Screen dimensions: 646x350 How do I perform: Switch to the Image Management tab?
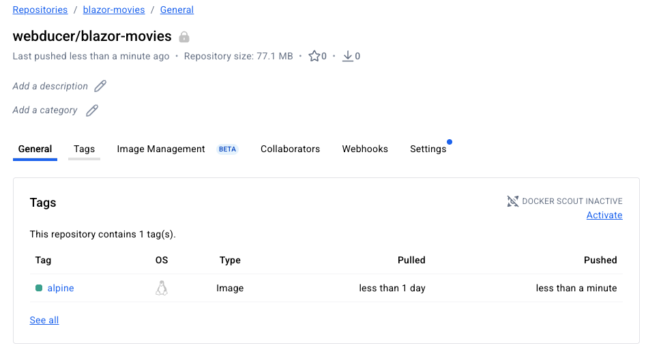click(x=161, y=149)
